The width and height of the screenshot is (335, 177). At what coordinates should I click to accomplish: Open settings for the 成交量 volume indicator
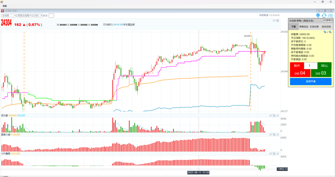coord(270,116)
